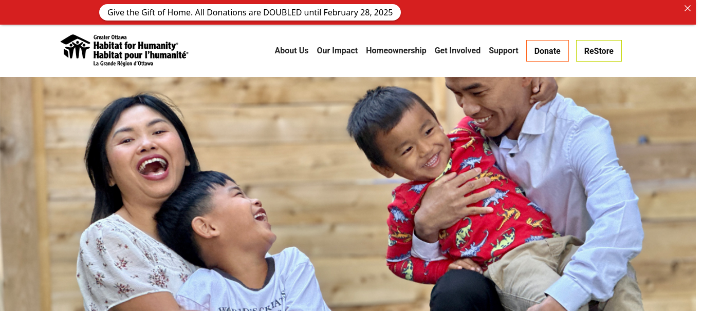
Task: Click La Grande Région d'Ottawa logo tagline
Action: tap(123, 64)
